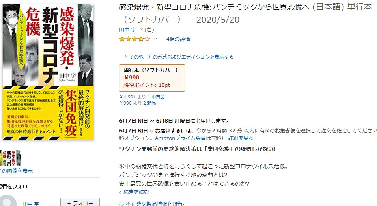Select the small book cover thumbnail
The image size is (377, 206).
tap(10, 158)
